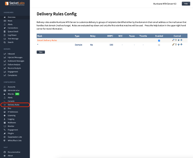Image resolution: width=193 pixels, height=158 pixels.
Task: Click the Hurricane MTA Server 4.0 title
Action: (x=165, y=4)
